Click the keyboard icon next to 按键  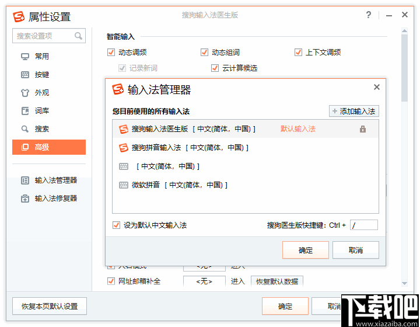[x=25, y=75]
